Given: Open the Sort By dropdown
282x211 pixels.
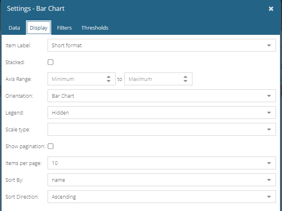Looking at the screenshot, I should pyautogui.click(x=162, y=180).
